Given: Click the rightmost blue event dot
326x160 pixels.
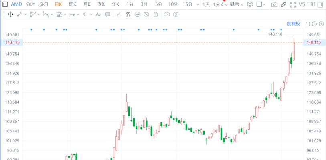Looking at the screenshot, I should pos(281,30).
